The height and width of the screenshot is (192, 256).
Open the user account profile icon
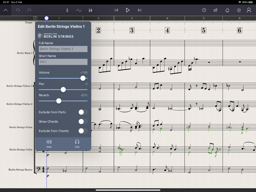click(x=249, y=10)
